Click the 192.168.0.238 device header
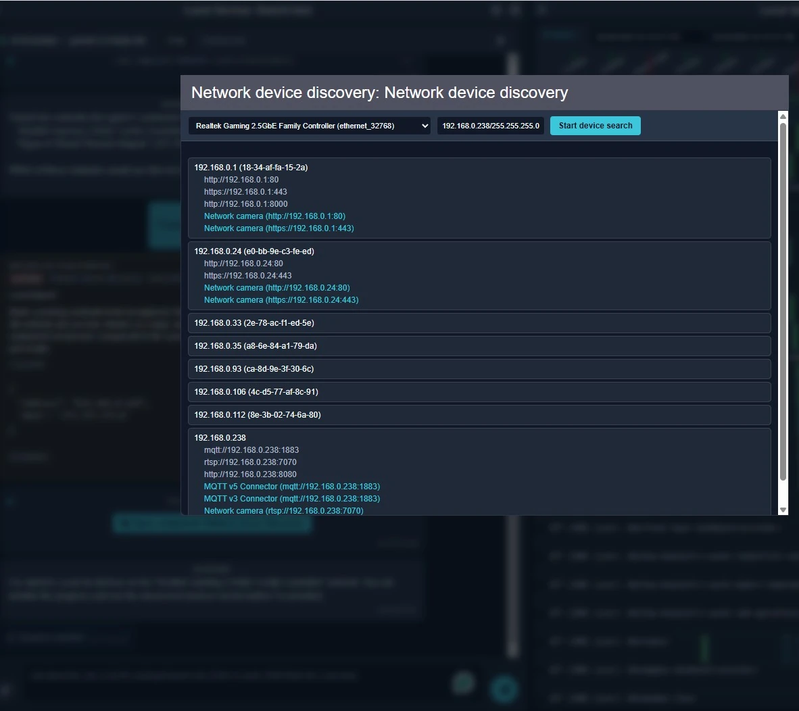Image resolution: width=799 pixels, height=711 pixels. click(x=220, y=437)
